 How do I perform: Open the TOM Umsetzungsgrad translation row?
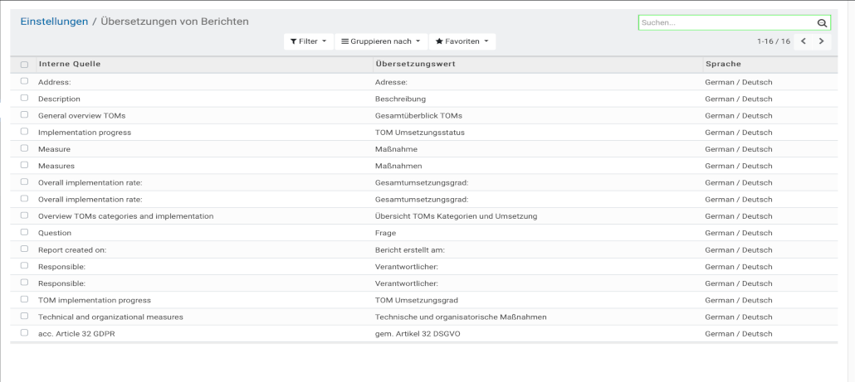coord(416,300)
